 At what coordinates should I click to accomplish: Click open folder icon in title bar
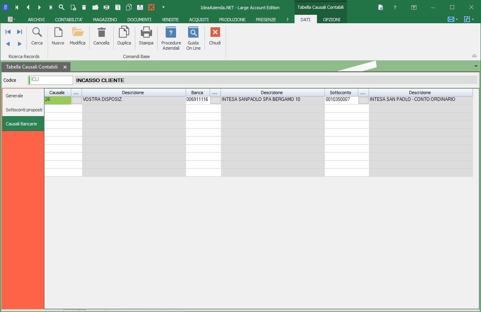tap(95, 7)
